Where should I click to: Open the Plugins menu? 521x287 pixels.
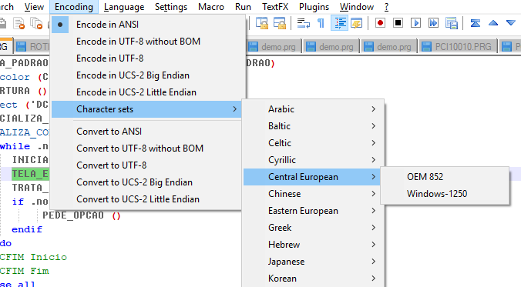pos(314,7)
